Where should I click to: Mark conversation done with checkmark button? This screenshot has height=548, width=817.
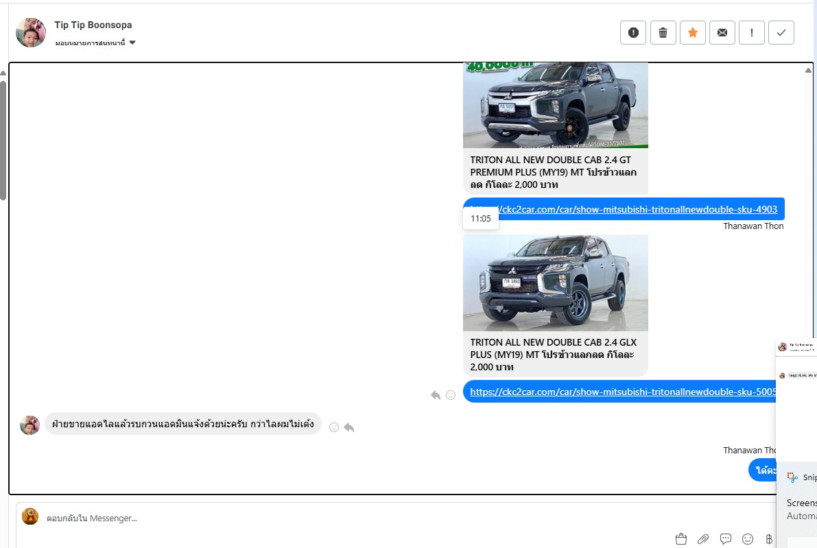point(781,32)
